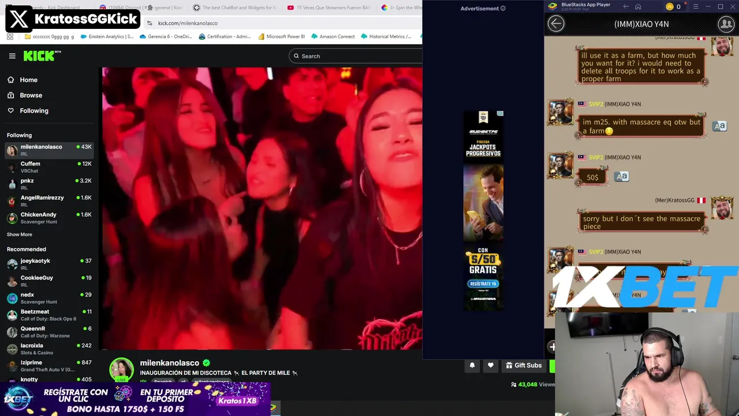The image size is (739, 416).
Task: Open recommended channel CookieeGuy
Action: point(49,281)
